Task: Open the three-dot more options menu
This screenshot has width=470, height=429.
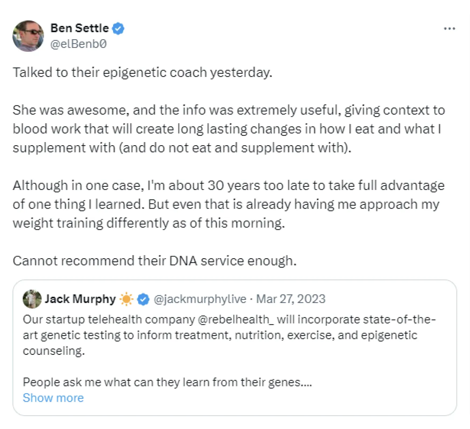Action: [x=449, y=29]
